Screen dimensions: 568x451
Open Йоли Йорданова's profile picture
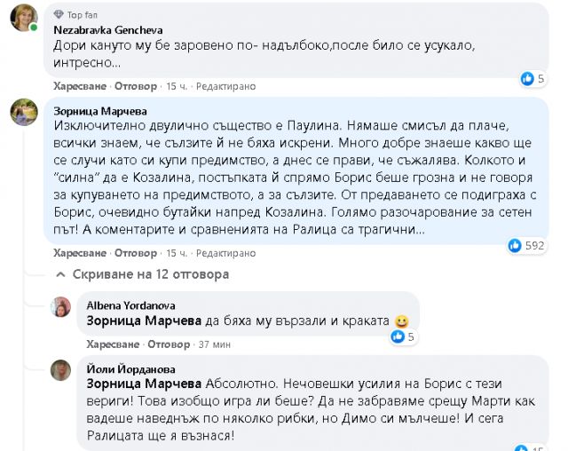pyautogui.click(x=61, y=371)
